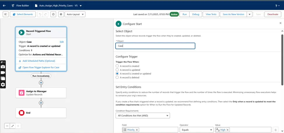Select 'A record is created' radio
This screenshot has width=284, height=133.
117,66
